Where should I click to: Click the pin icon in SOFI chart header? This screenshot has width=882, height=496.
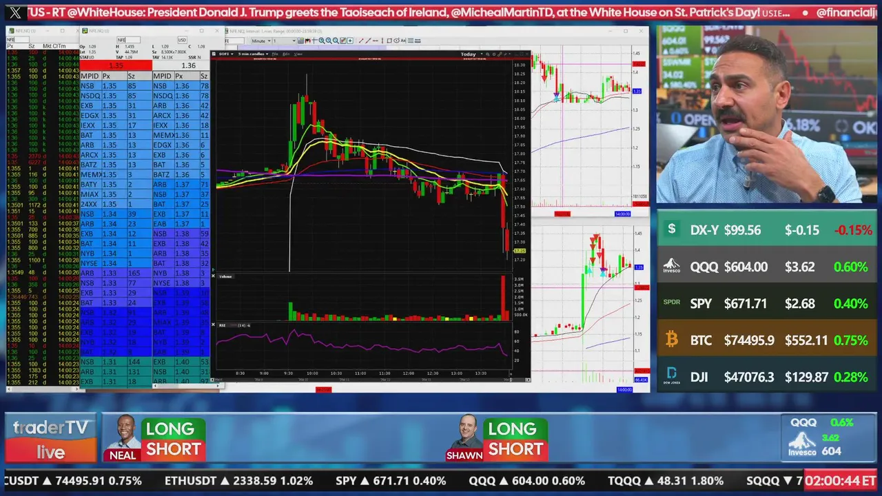coord(505,54)
